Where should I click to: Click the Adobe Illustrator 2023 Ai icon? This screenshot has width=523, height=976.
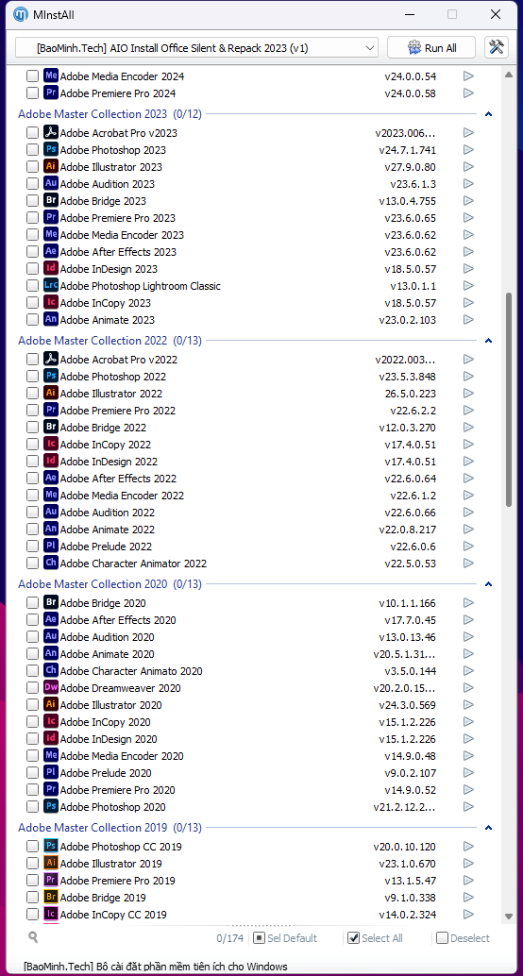pyautogui.click(x=51, y=167)
